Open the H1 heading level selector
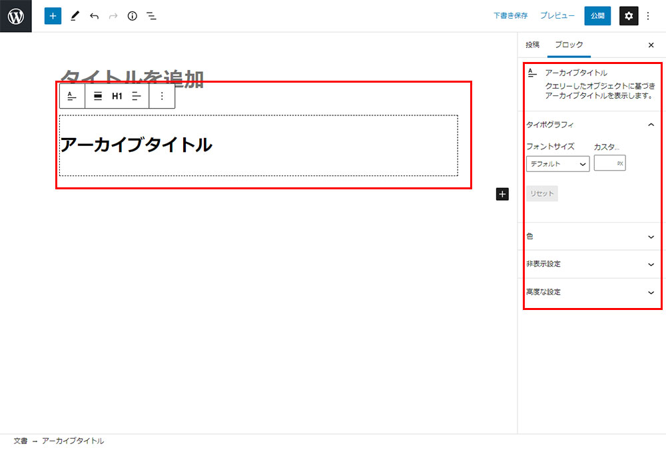 (x=117, y=96)
